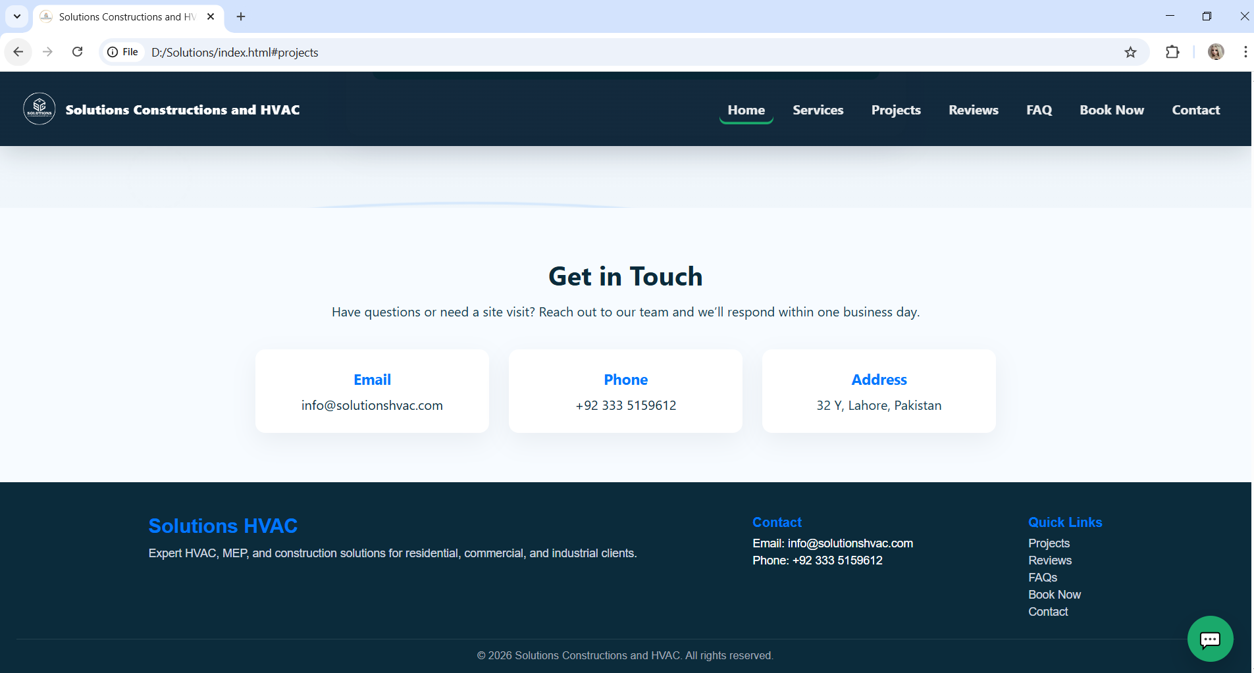Open Chrome's three-dot menu
This screenshot has width=1254, height=673.
click(x=1245, y=52)
